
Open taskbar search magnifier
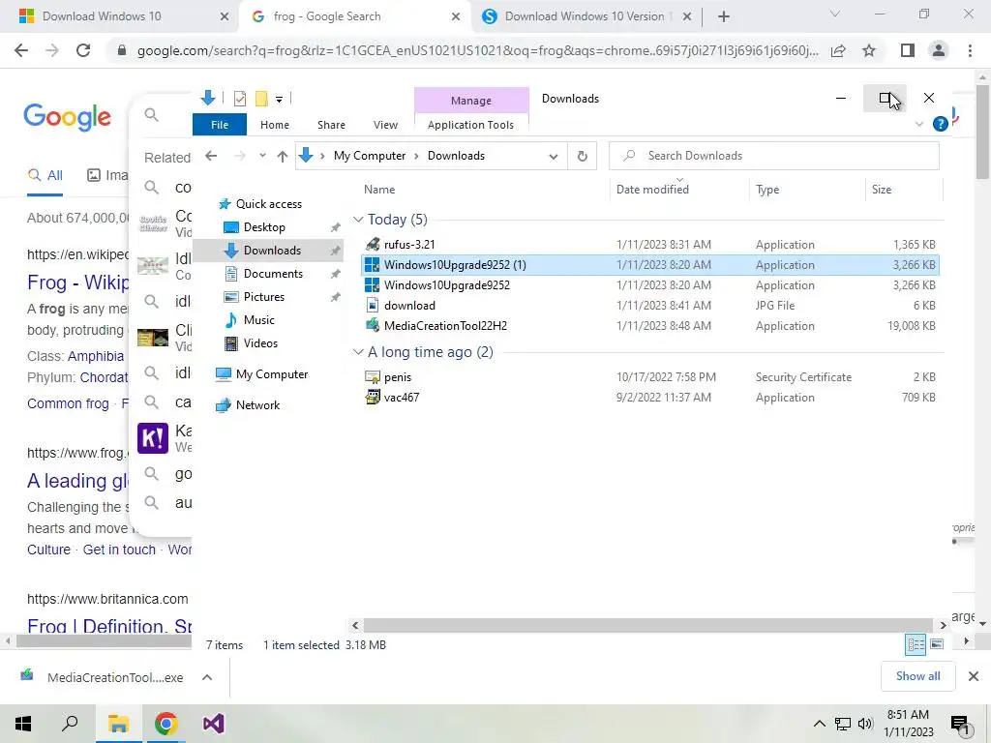coord(70,724)
